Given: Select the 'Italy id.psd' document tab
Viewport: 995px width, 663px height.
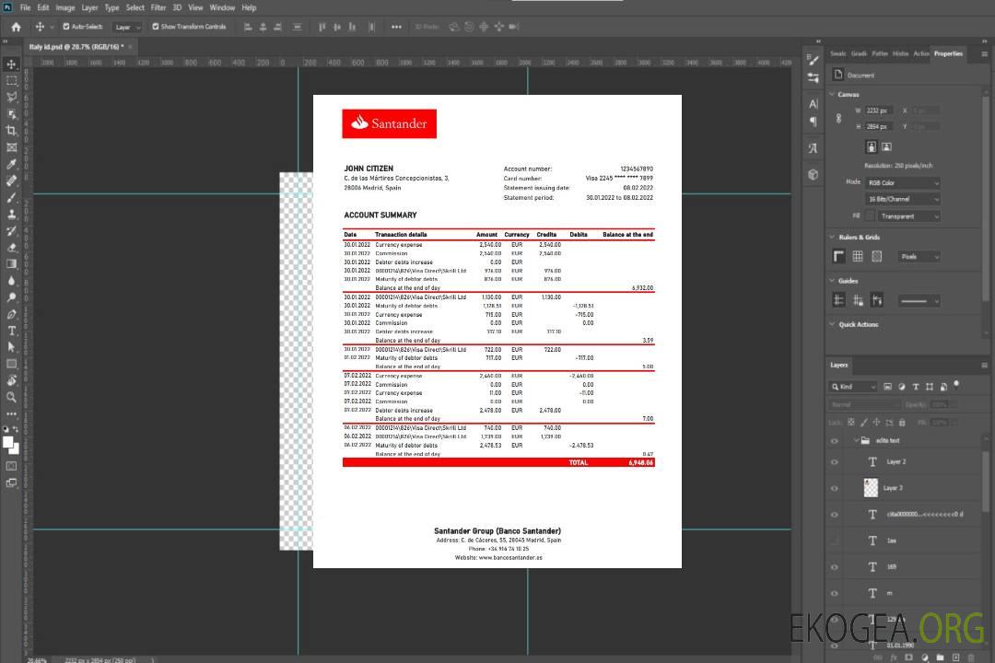Looking at the screenshot, I should (76, 46).
